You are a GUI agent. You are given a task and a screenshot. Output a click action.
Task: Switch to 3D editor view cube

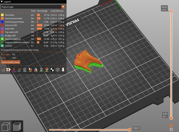point(6,126)
